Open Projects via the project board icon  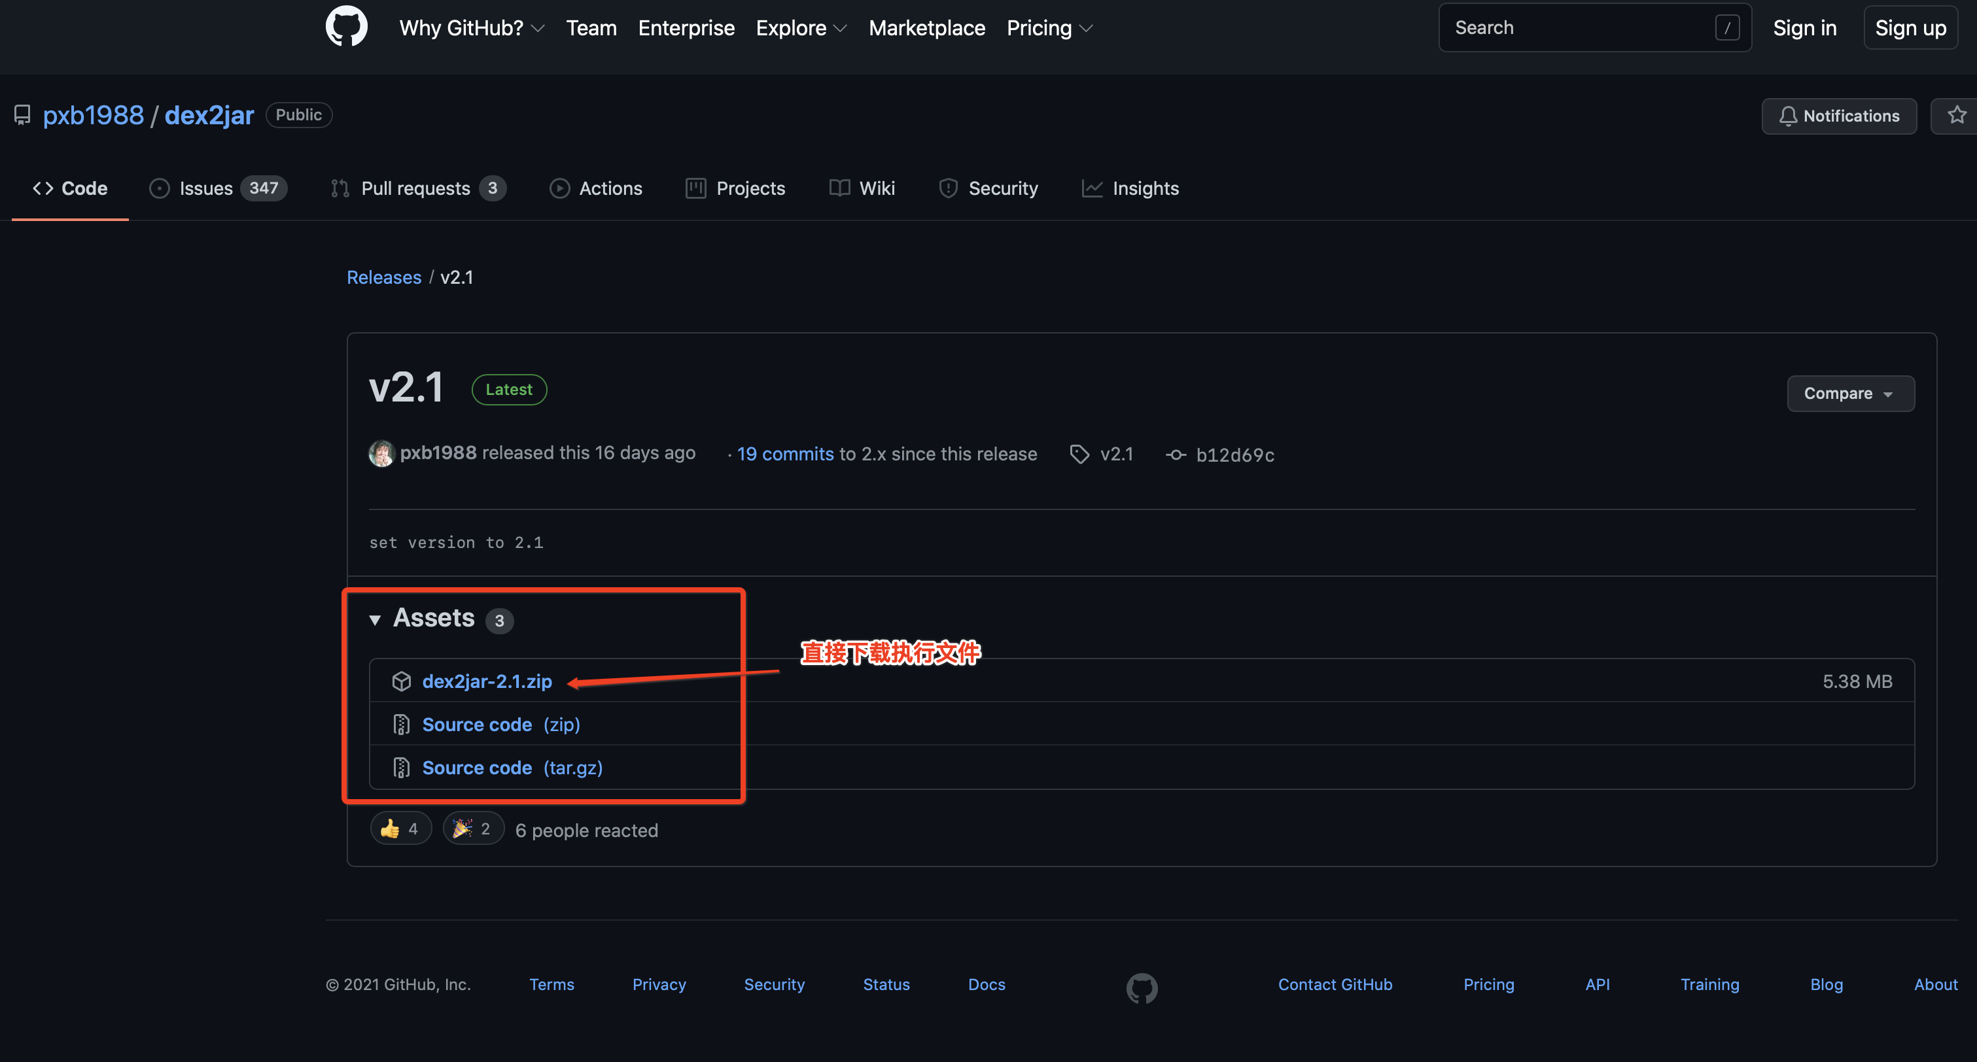[695, 188]
